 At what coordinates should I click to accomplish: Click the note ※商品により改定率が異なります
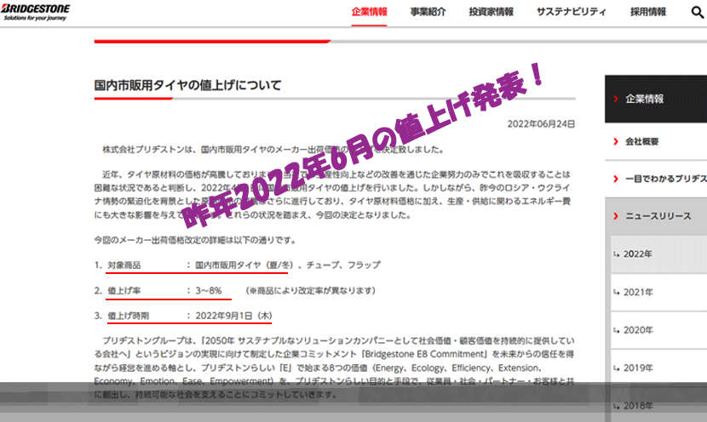tap(312, 290)
